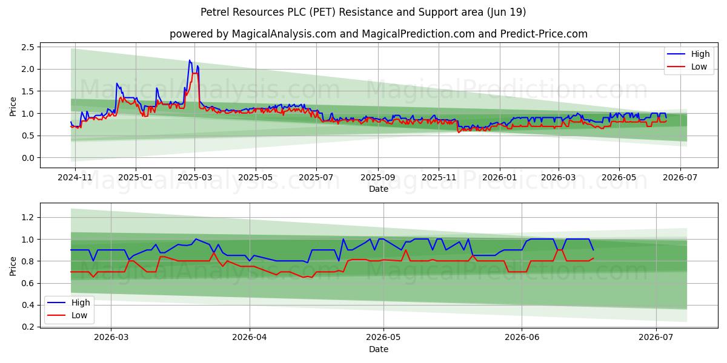The width and height of the screenshot is (727, 363).
Task: Click the '0.6' y-axis tick in bottom chart
Action: click(28, 283)
